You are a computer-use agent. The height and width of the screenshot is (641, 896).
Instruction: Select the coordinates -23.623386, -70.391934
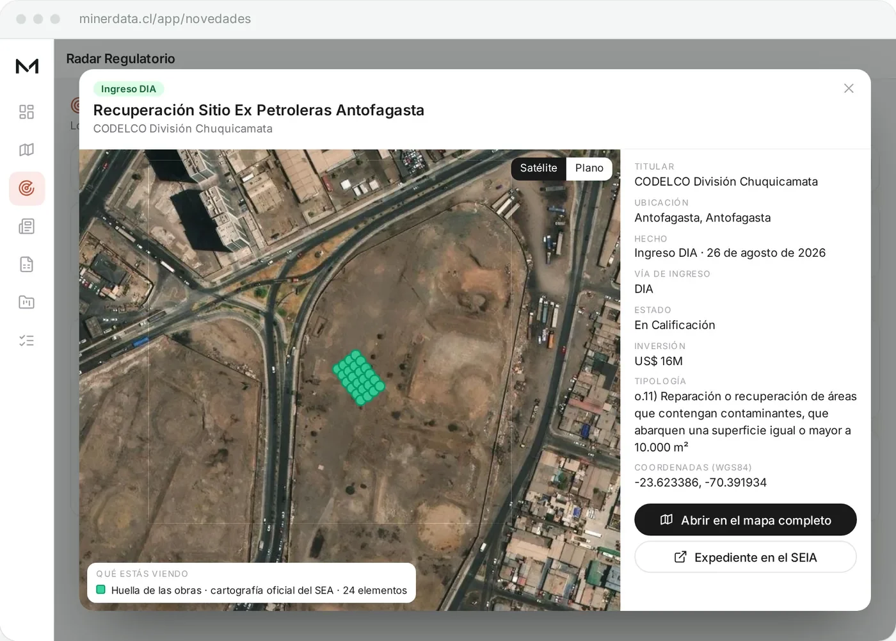point(700,483)
